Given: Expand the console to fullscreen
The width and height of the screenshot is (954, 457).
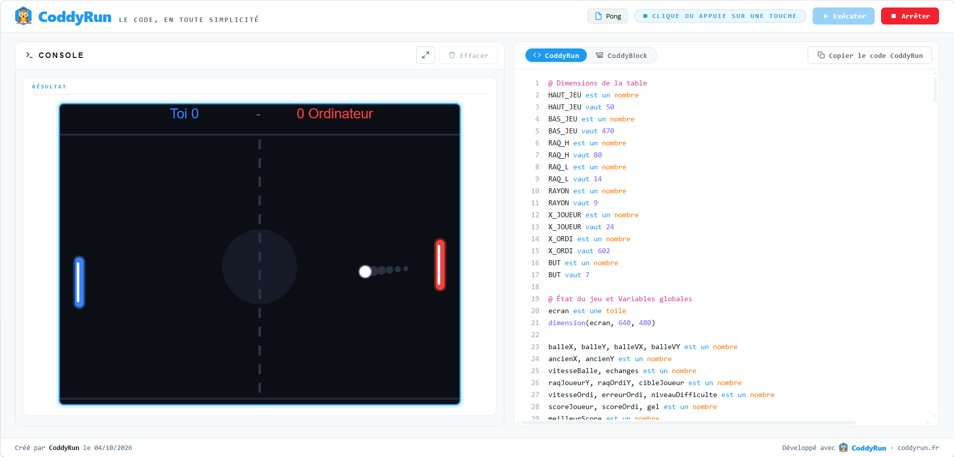Looking at the screenshot, I should [x=425, y=55].
